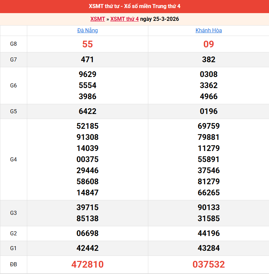Image resolution: width=269 pixels, height=274 pixels.
Task: Select Khánh Hòa G8 result 09
Action: coord(208,44)
